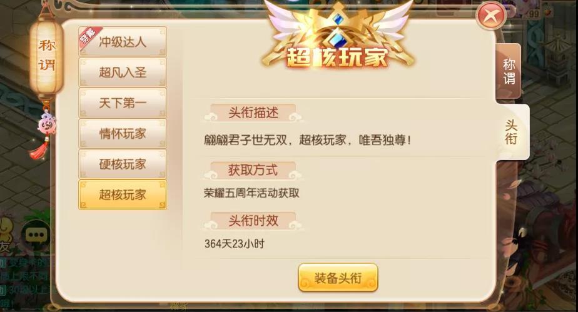
Task: Select the 超凡入圣 title
Action: 123,72
